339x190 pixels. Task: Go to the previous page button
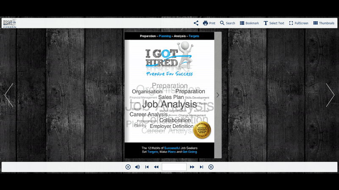156,167
